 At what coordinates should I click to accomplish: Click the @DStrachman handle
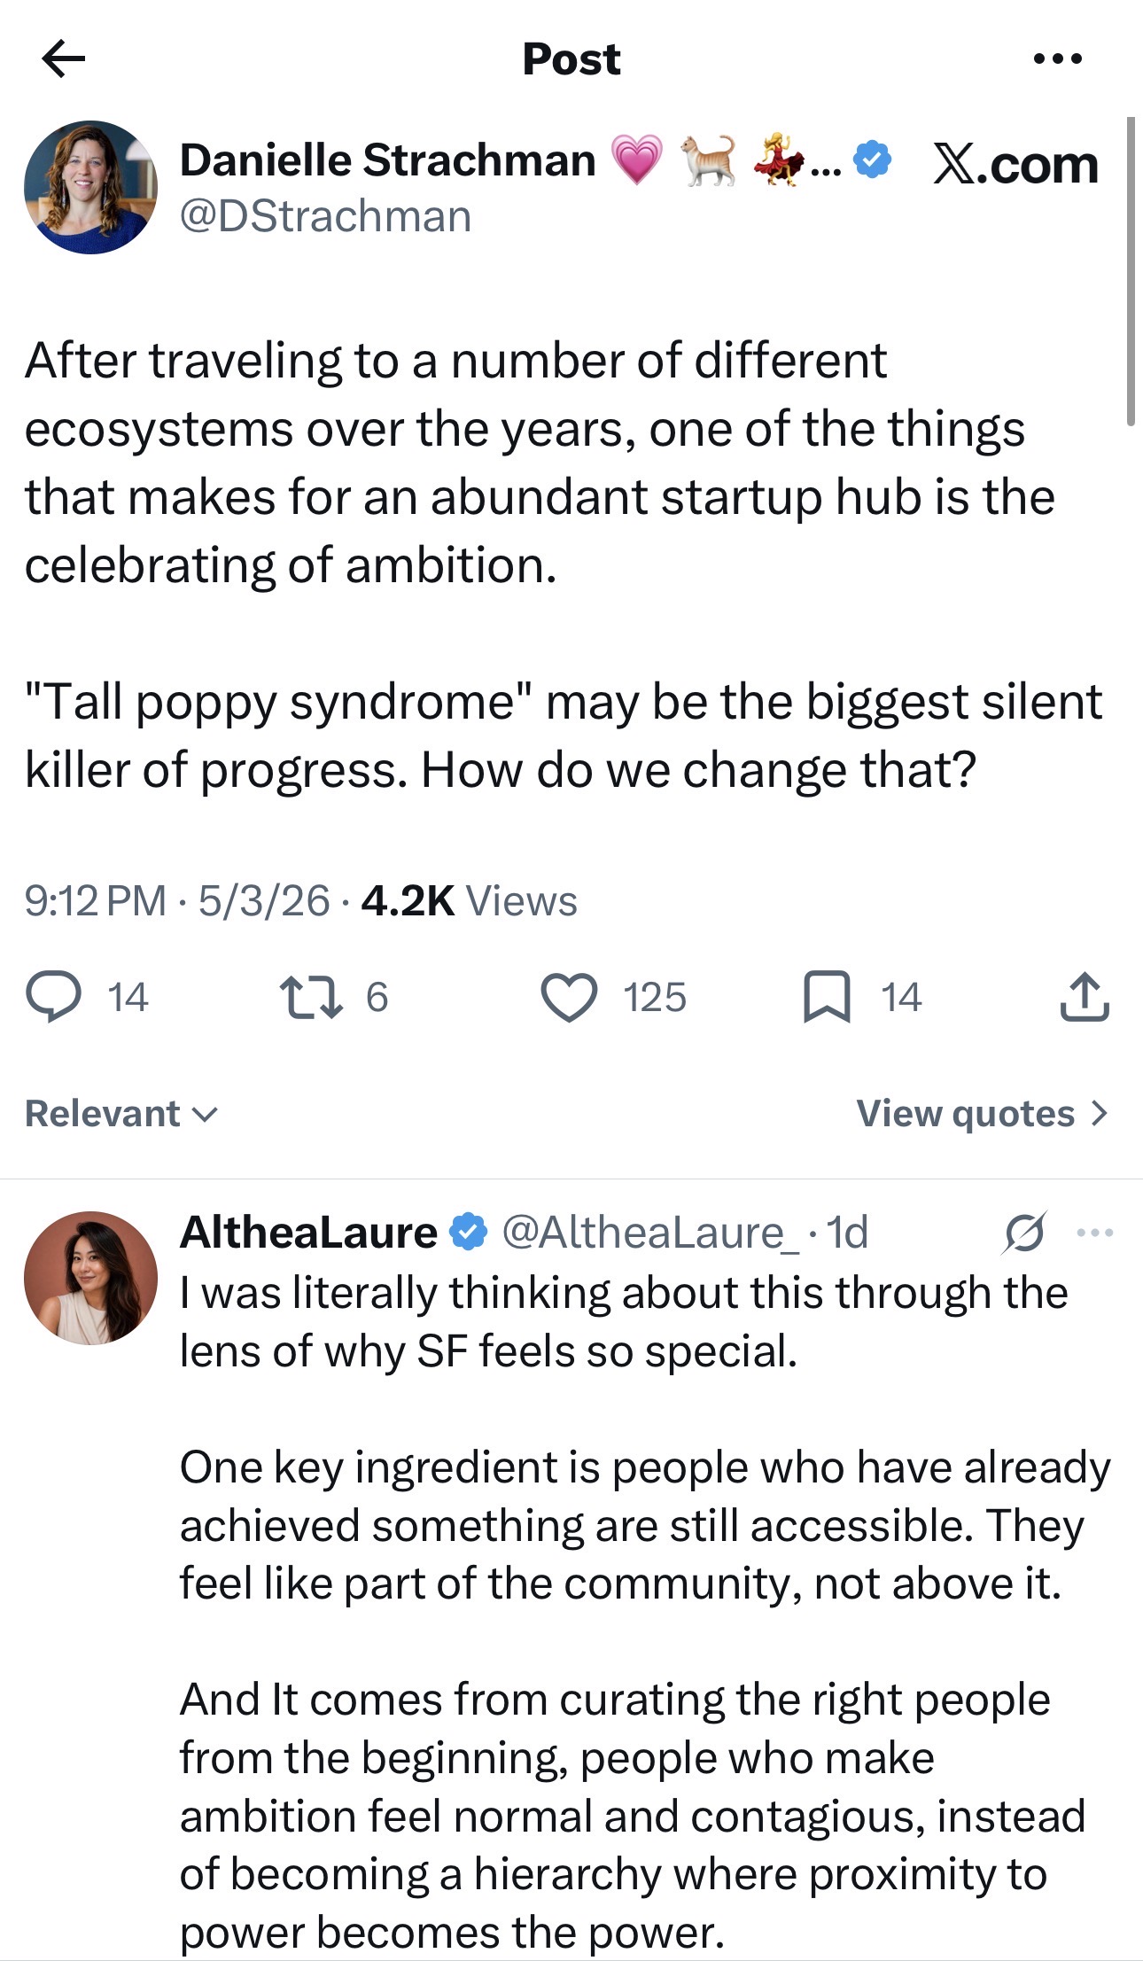tap(325, 216)
